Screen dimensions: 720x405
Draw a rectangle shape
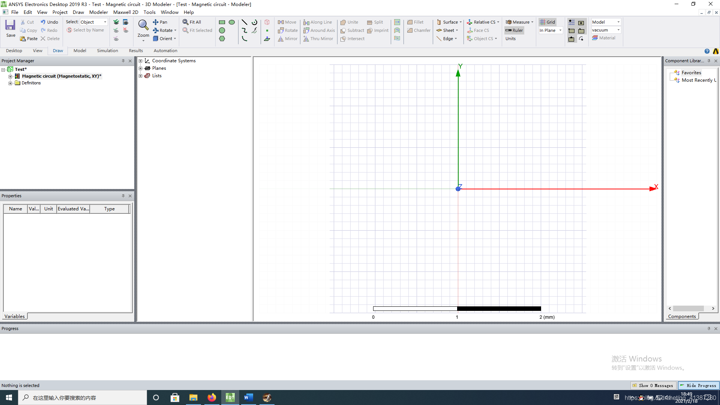[x=222, y=22]
